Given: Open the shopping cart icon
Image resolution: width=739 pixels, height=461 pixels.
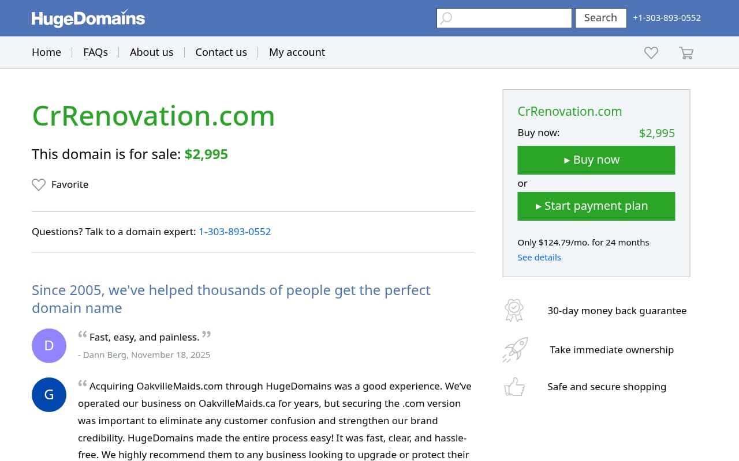Looking at the screenshot, I should tap(686, 53).
